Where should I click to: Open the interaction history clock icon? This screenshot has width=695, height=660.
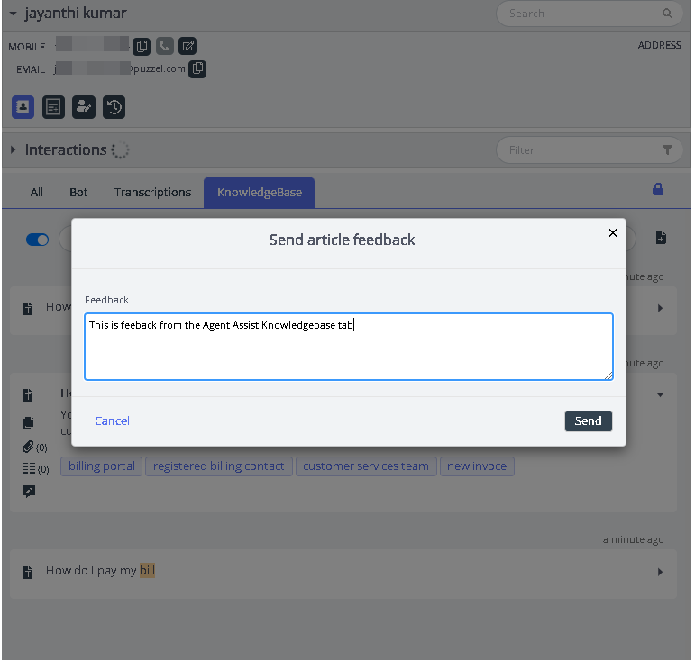point(114,107)
